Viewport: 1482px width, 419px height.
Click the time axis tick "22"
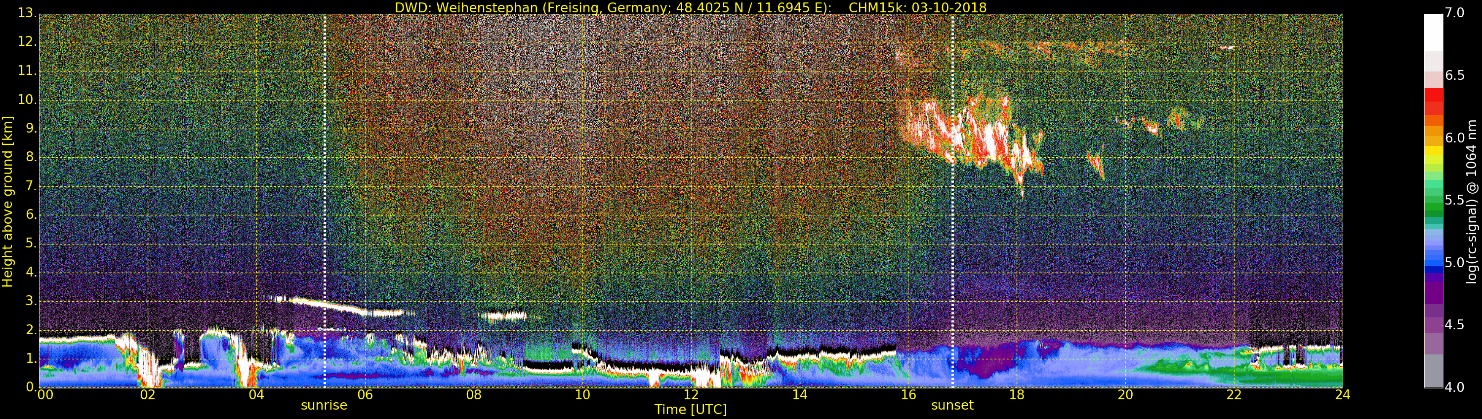pos(1235,395)
